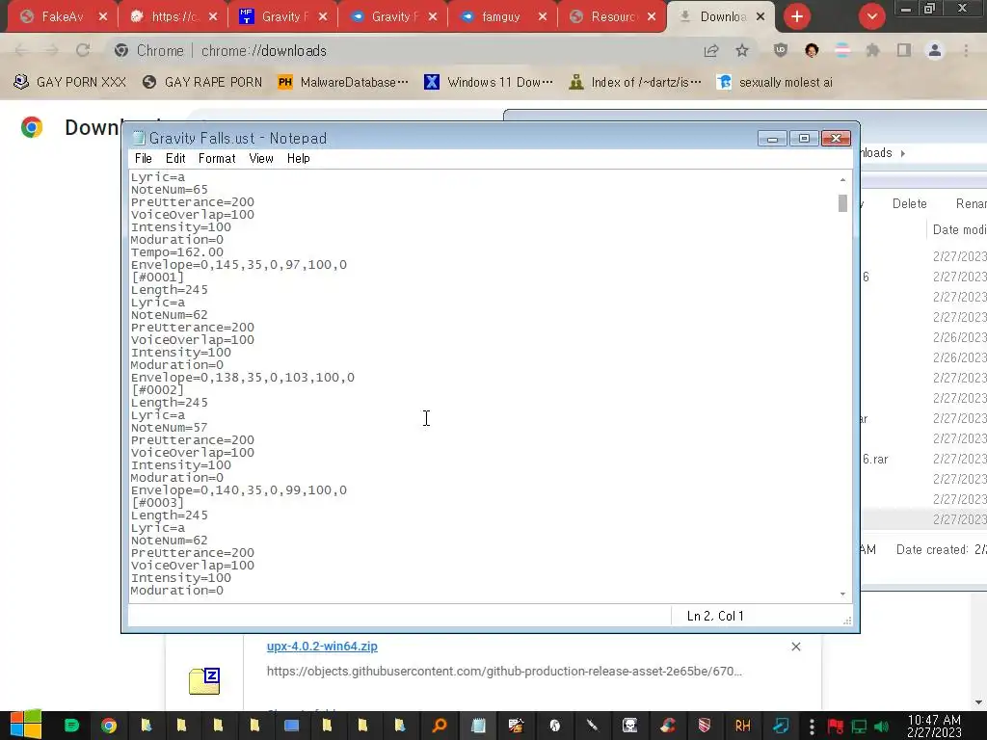Click the Notepad title bar icon
The image size is (987, 740).
(x=138, y=139)
